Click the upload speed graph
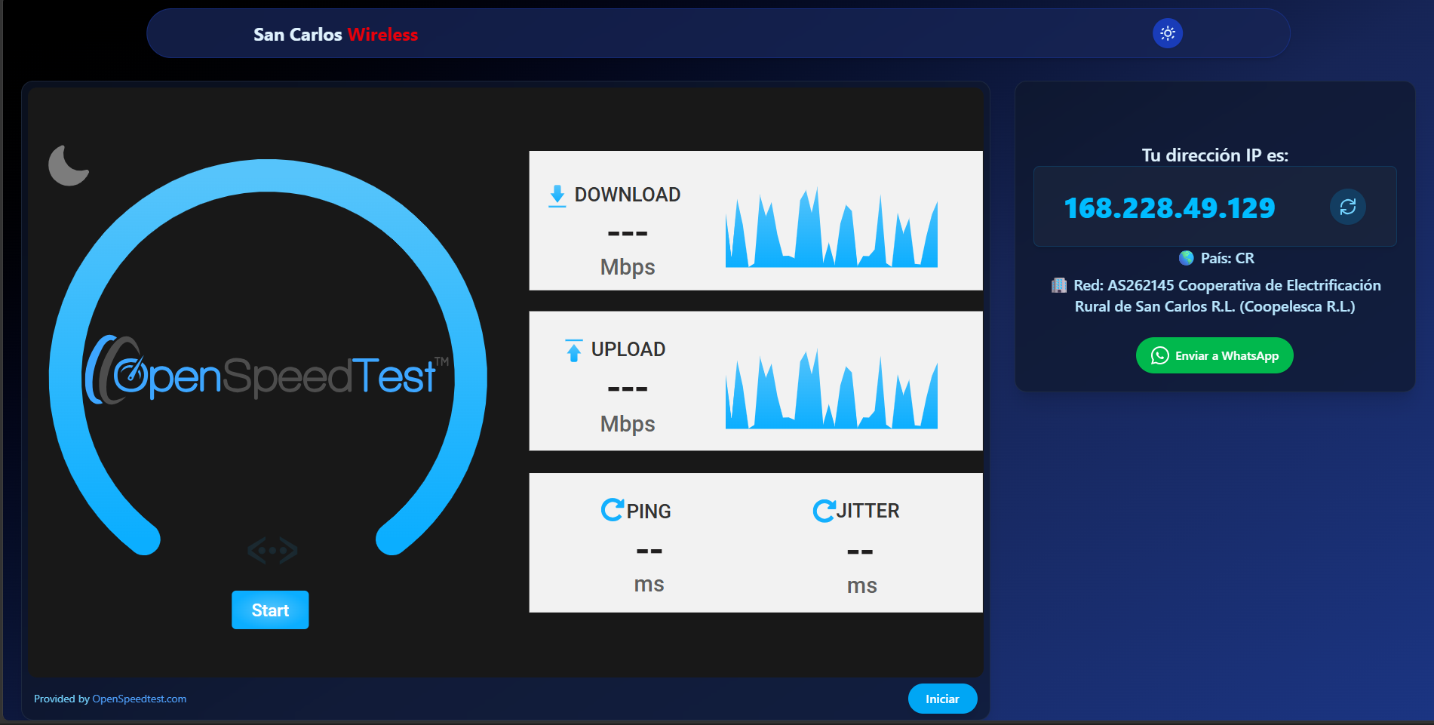This screenshot has width=1434, height=725. [x=831, y=389]
